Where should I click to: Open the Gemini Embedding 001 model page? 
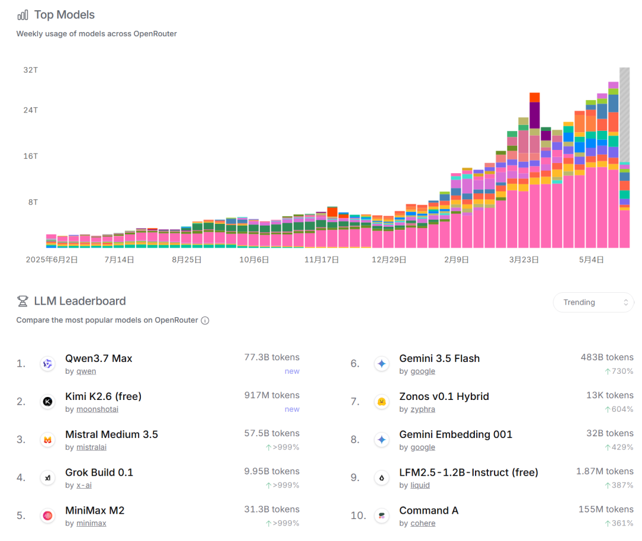click(456, 434)
